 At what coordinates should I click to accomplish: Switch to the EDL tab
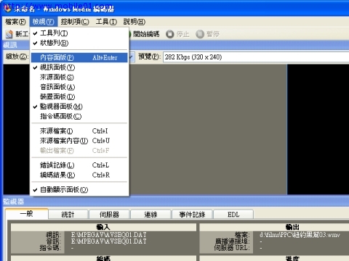point(233,215)
